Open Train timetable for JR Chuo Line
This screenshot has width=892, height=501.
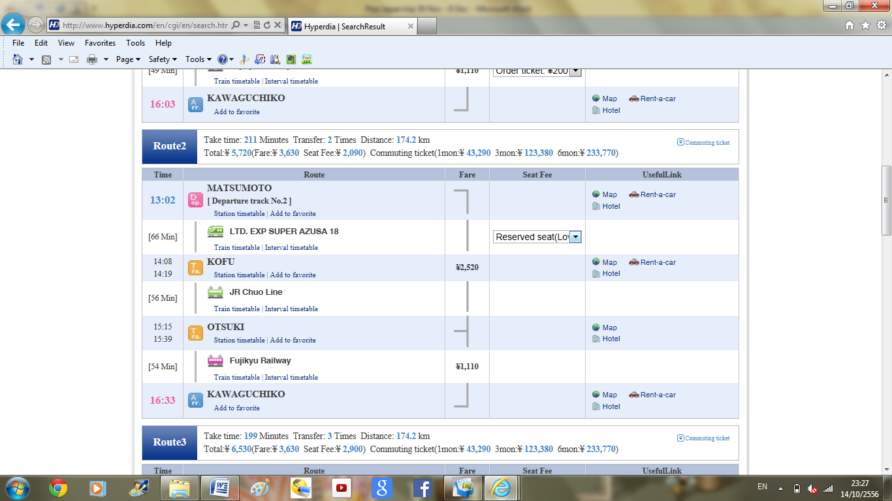tap(237, 309)
